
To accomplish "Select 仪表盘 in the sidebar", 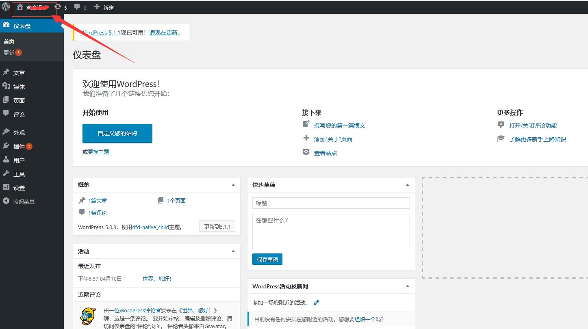I will (x=32, y=26).
